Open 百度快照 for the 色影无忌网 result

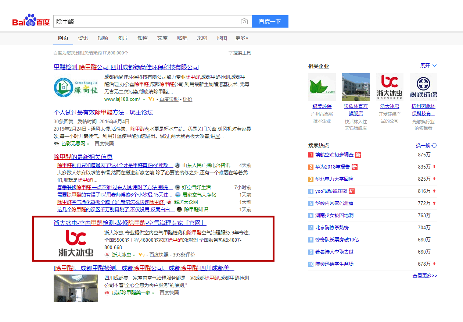(x=104, y=144)
